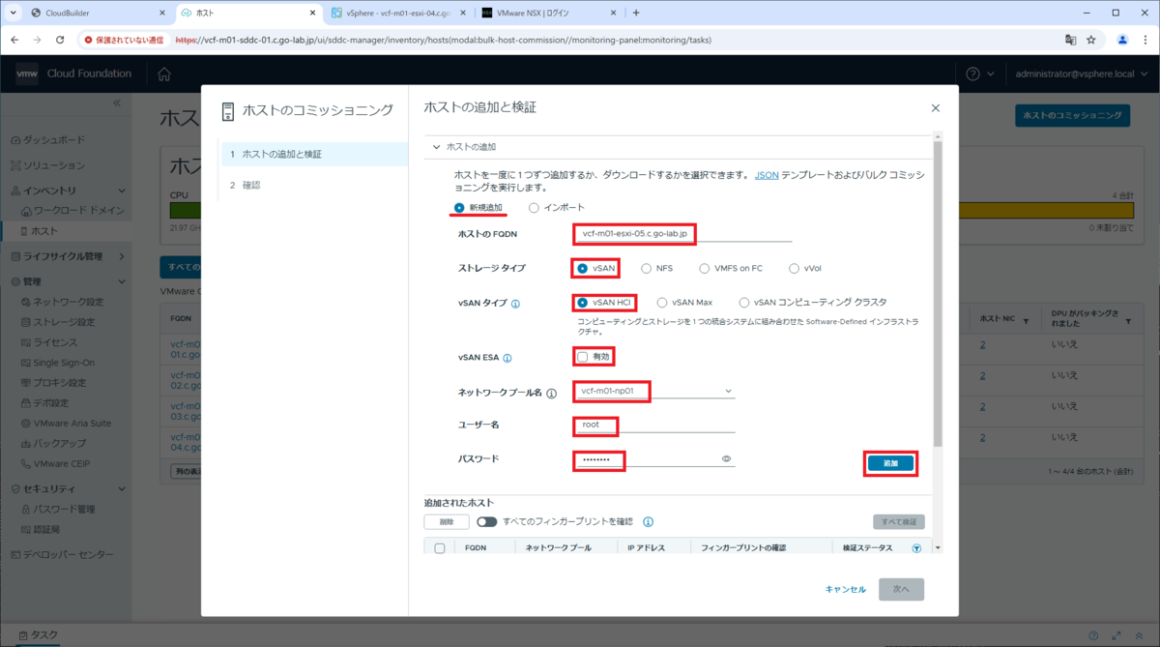This screenshot has width=1160, height=647.
Task: Open デベロッパー センター in sidebar
Action: [x=66, y=554]
